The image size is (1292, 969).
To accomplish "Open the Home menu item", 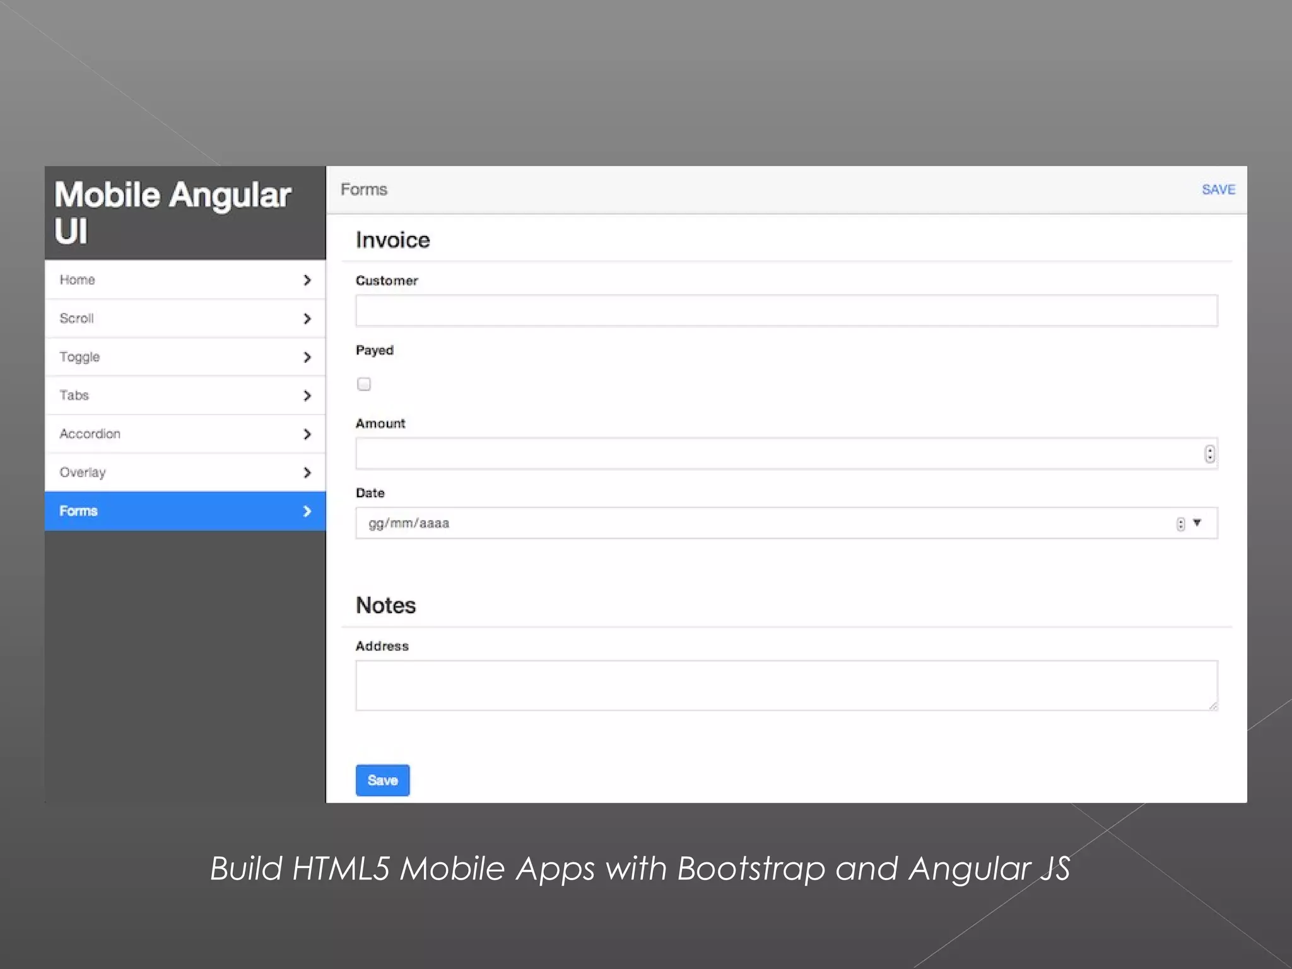I will 78,280.
